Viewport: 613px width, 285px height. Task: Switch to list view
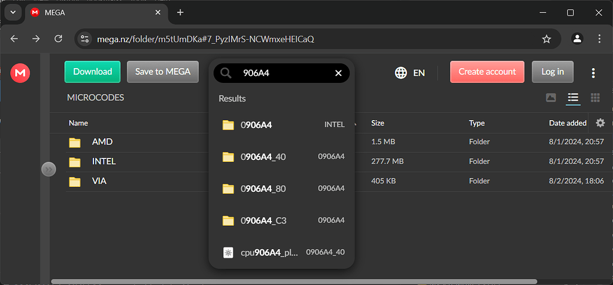[x=573, y=97]
